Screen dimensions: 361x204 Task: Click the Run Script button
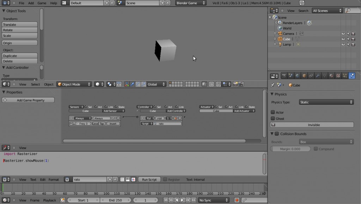[x=149, y=179]
